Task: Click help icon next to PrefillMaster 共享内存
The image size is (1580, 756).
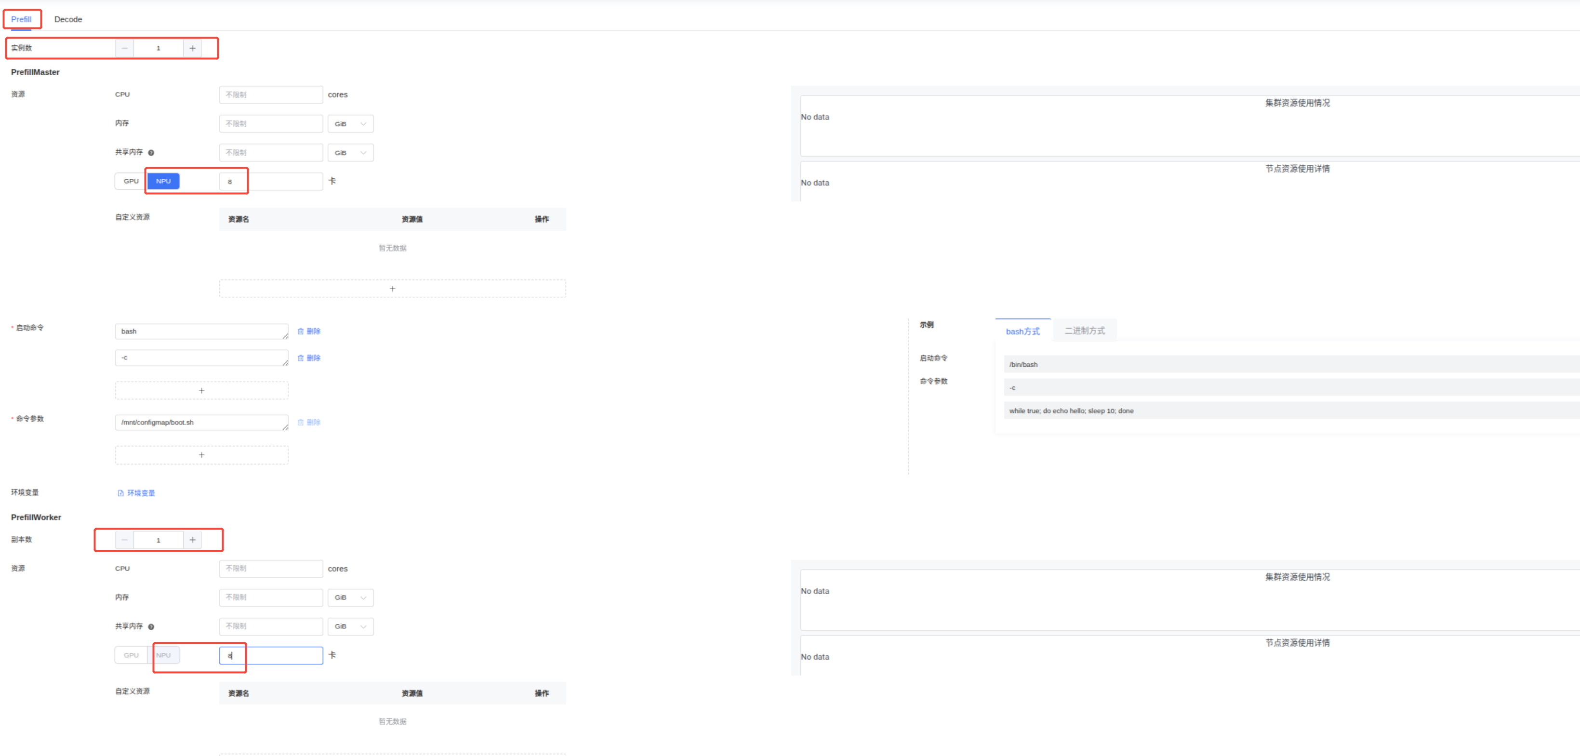Action: pyautogui.click(x=151, y=153)
